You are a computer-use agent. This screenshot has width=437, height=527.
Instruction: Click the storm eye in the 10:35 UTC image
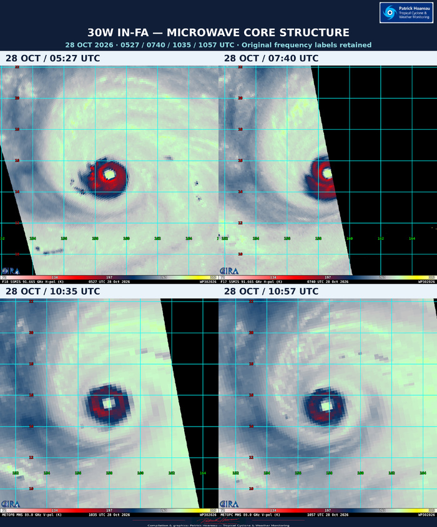pyautogui.click(x=108, y=403)
